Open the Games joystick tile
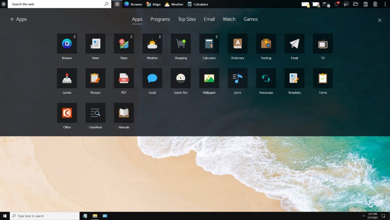Viewport: 390px width, 220px height. 67,78
